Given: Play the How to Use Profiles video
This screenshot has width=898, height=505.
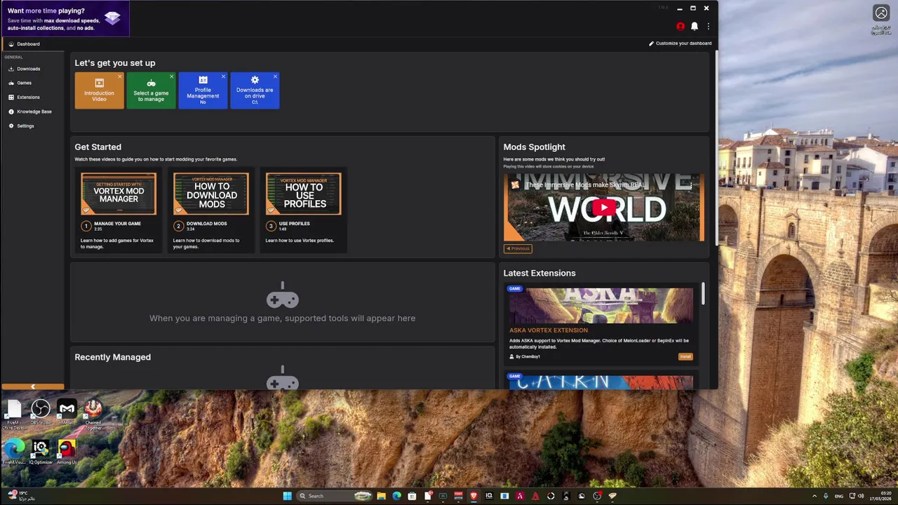Looking at the screenshot, I should click(304, 194).
